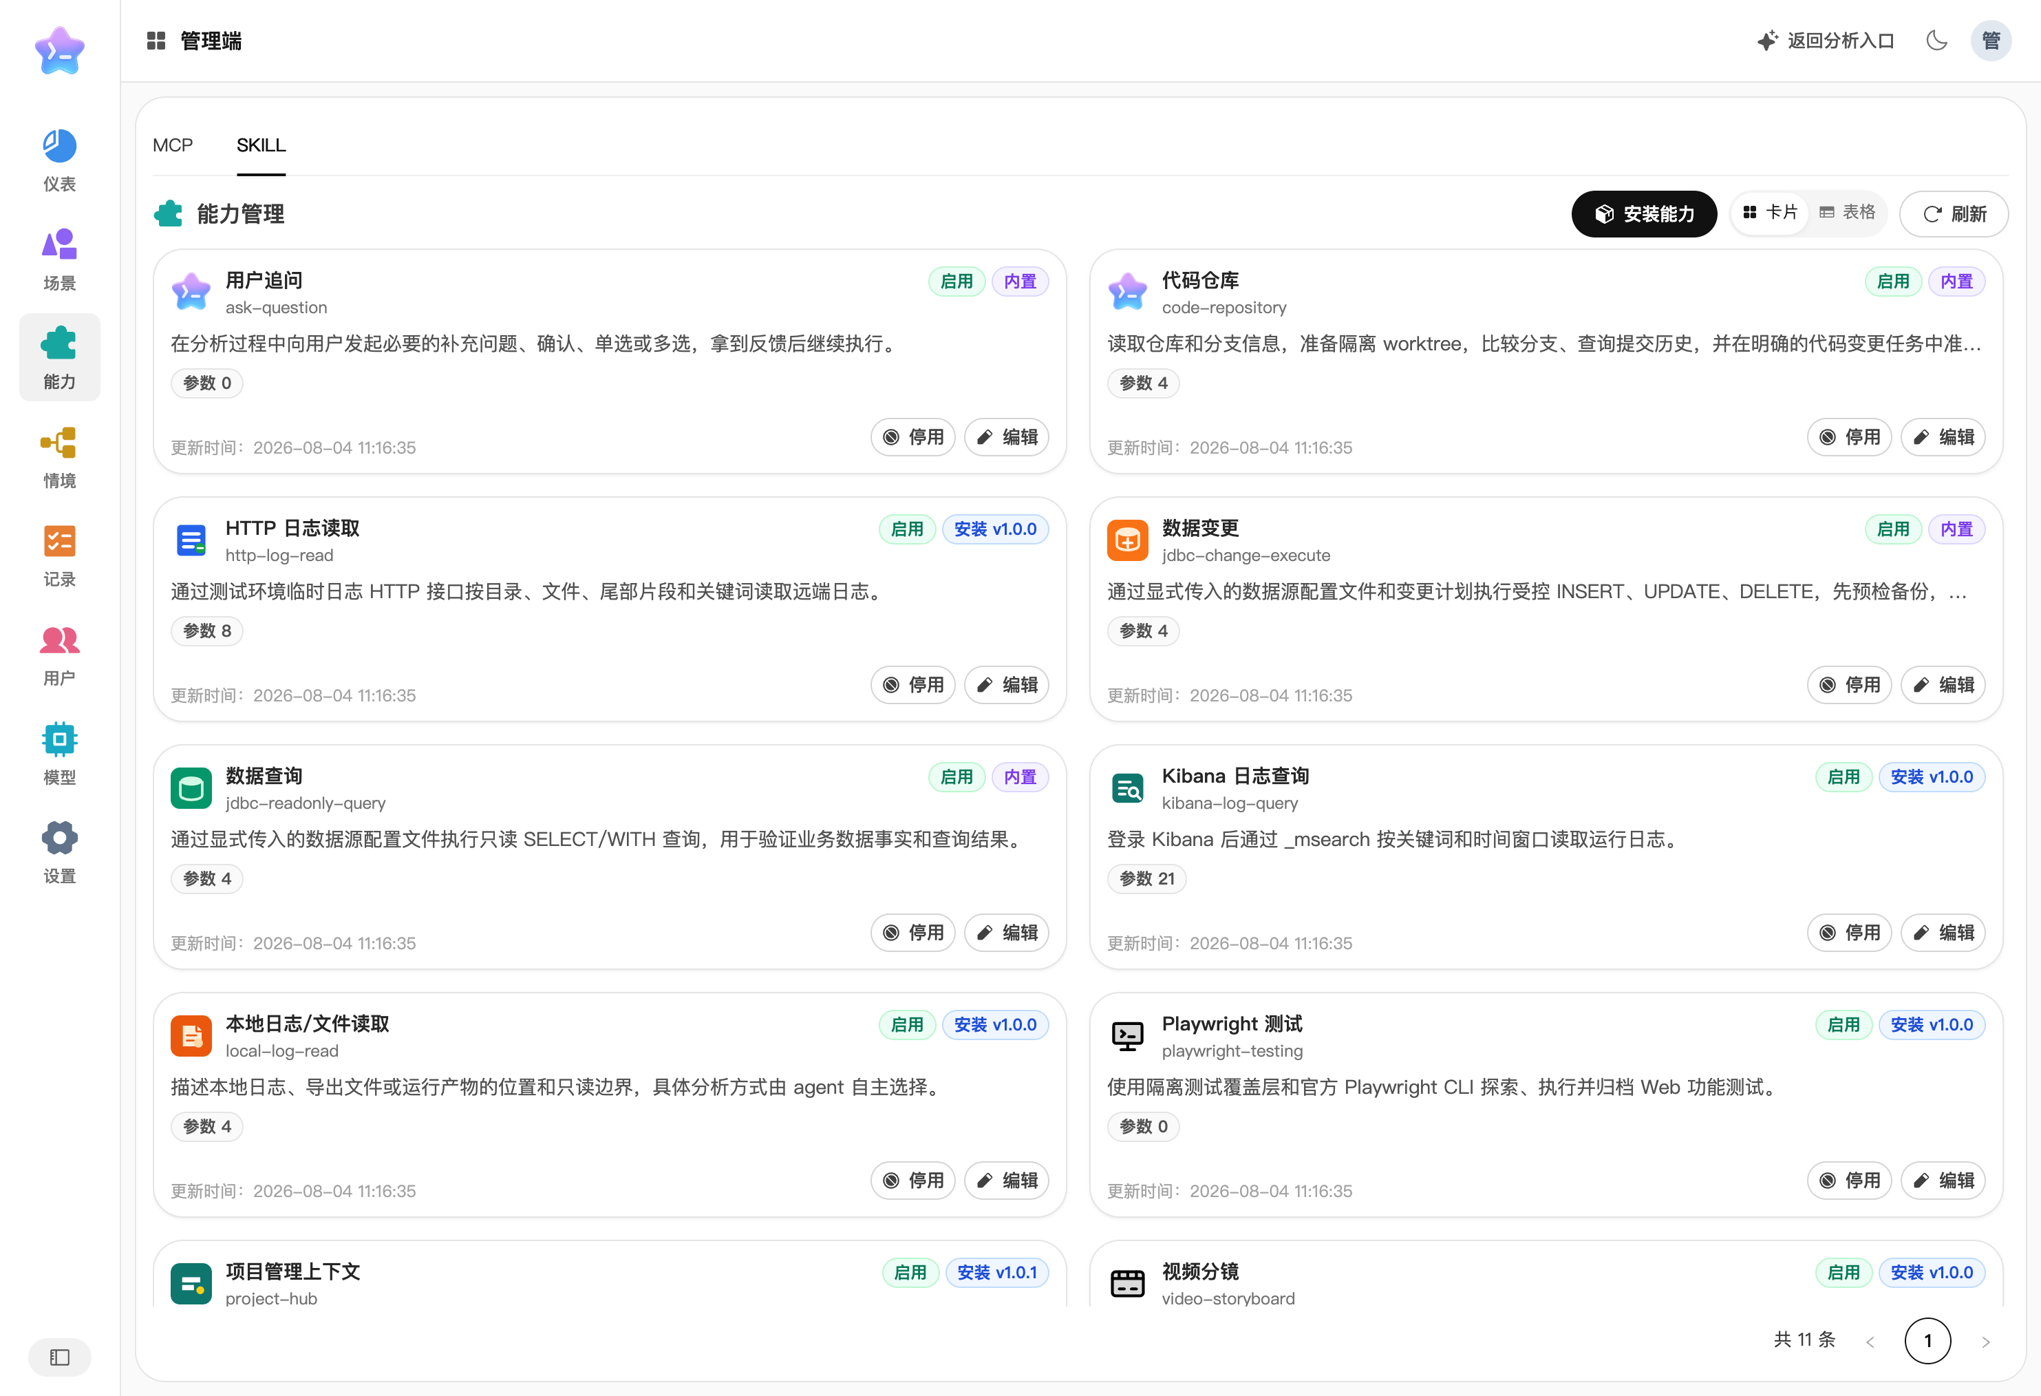Open the 管 user avatar
2041x1396 pixels.
pos(1991,41)
